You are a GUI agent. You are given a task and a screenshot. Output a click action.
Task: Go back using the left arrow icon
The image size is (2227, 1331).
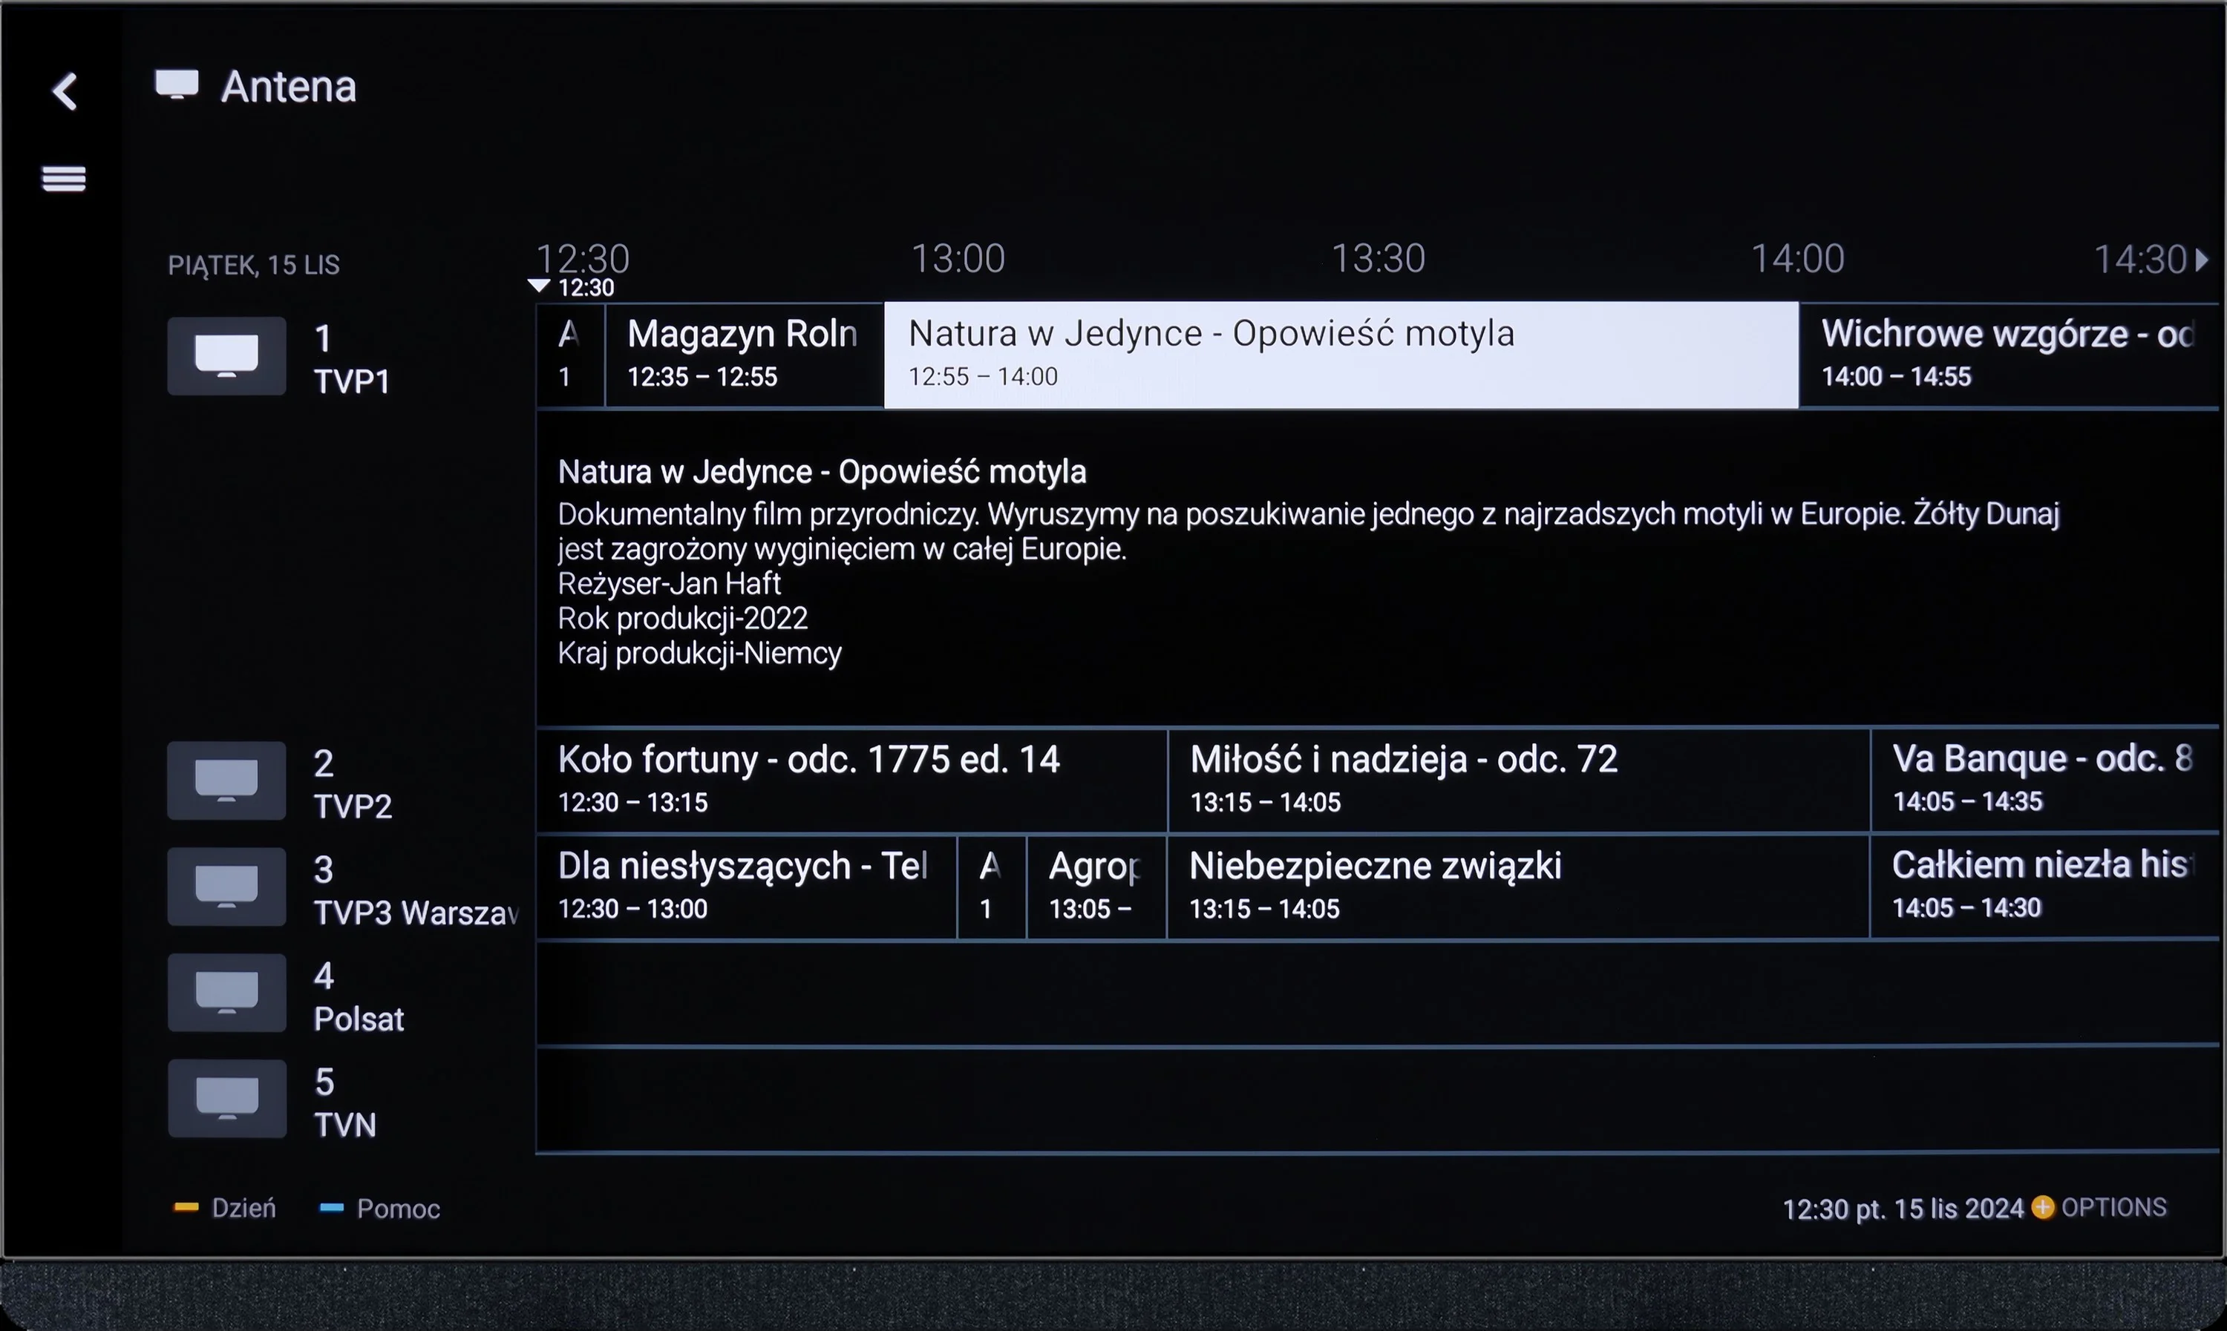65,91
